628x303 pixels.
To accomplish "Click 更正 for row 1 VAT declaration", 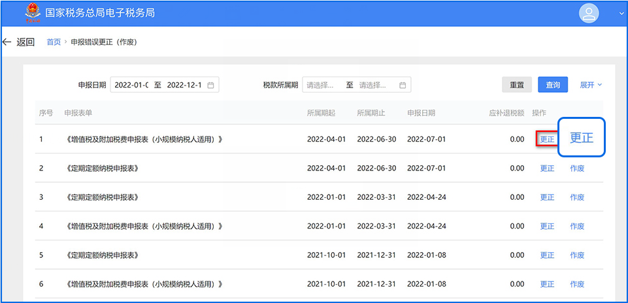I will pos(547,139).
